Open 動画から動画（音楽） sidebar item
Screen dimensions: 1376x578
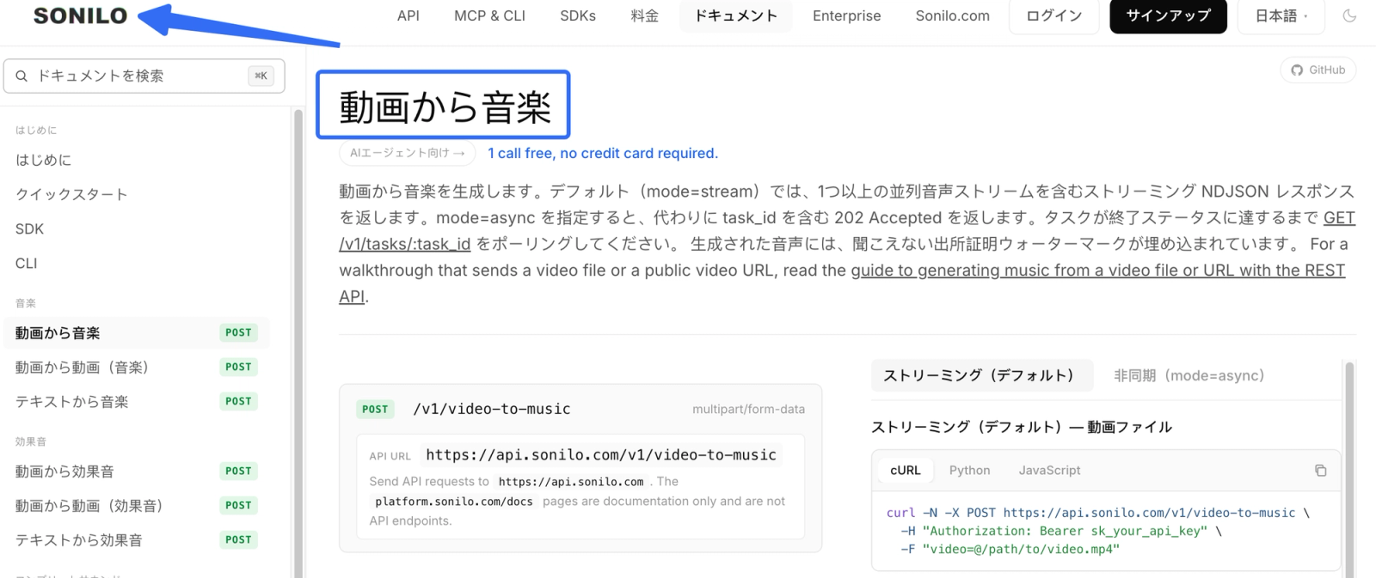click(137, 367)
